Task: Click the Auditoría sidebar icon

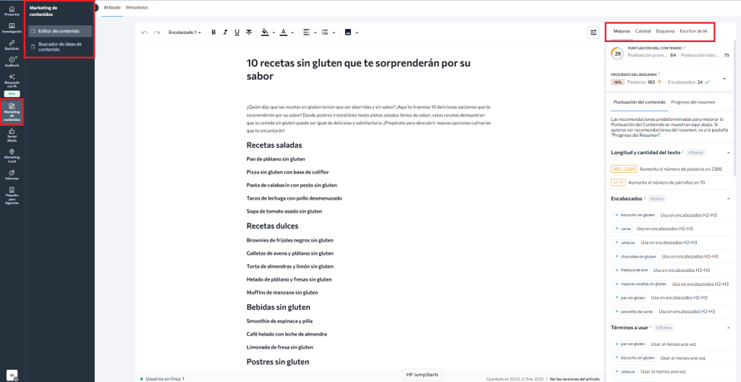Action: [x=12, y=60]
